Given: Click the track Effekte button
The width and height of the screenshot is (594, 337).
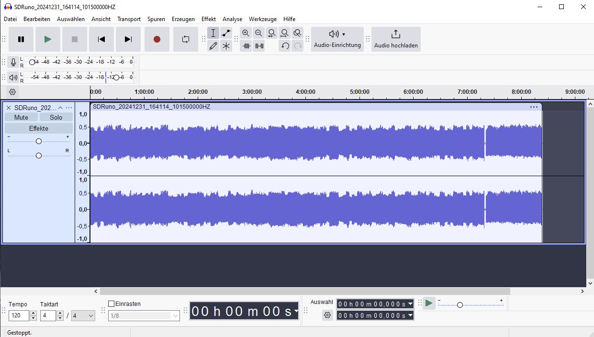Looking at the screenshot, I should point(38,128).
